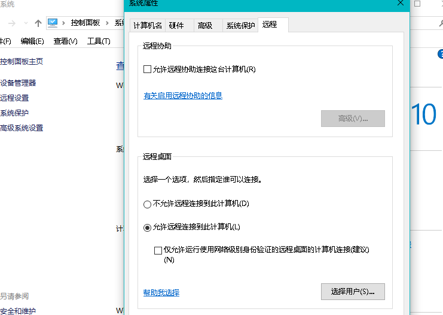Expand the chevron before 控制面板 breadcrumb

coord(65,23)
